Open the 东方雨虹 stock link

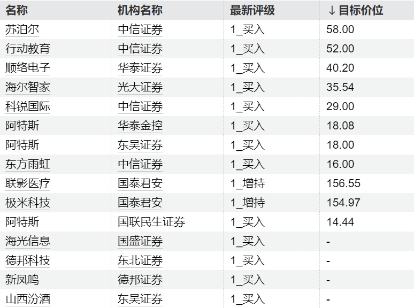28,164
